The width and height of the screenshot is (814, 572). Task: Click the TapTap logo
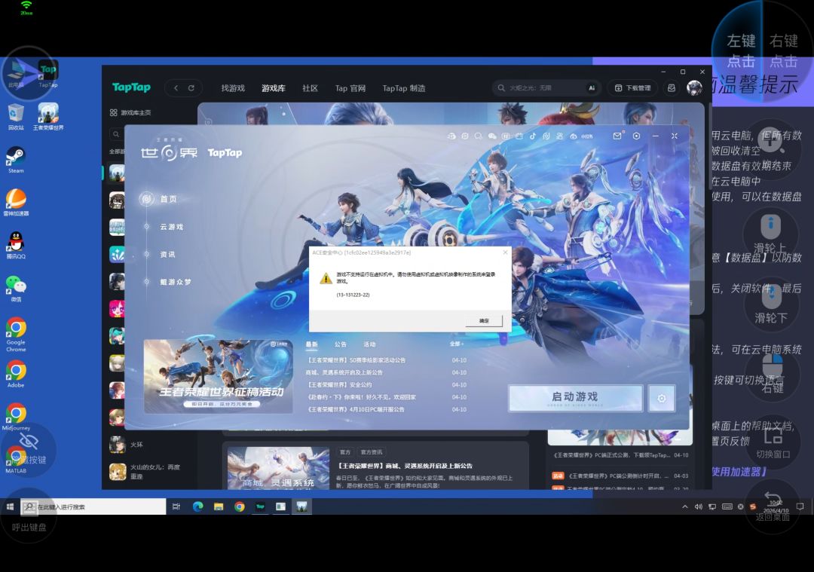click(131, 87)
